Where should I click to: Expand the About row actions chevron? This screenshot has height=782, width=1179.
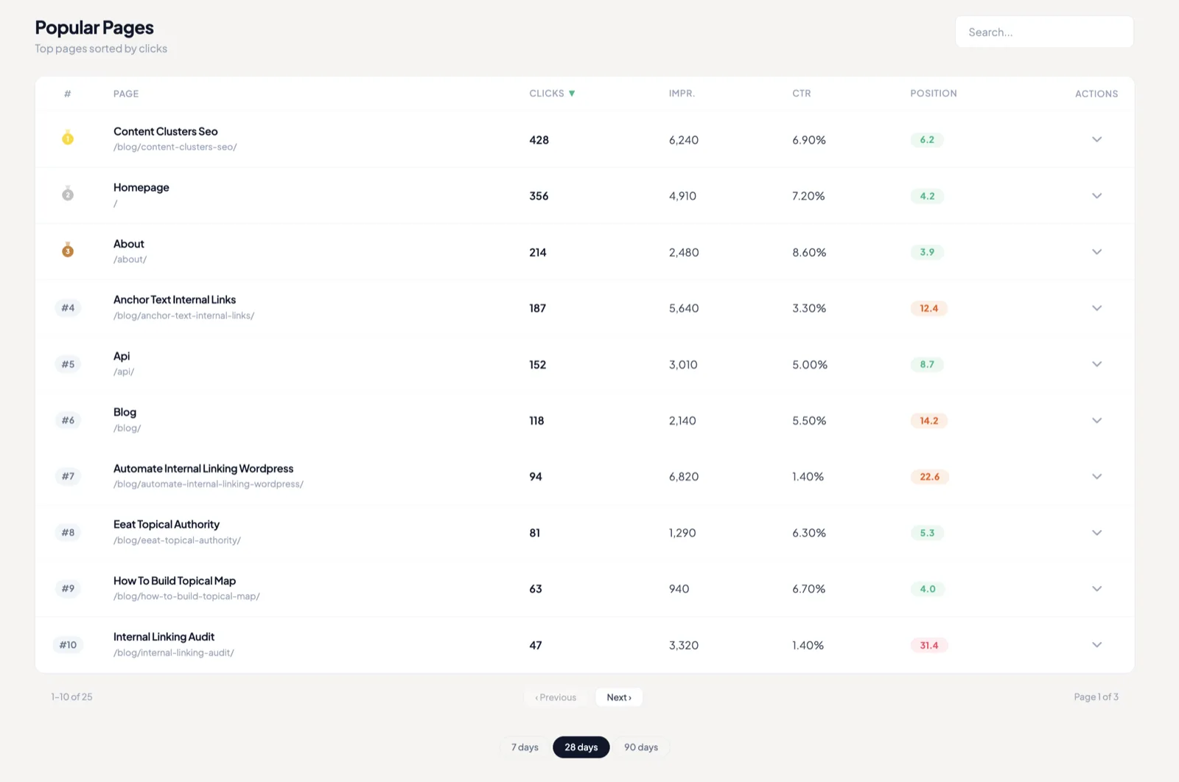pos(1096,251)
